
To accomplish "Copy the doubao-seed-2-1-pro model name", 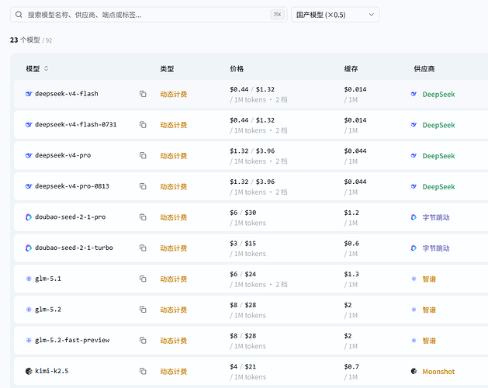I will tap(143, 217).
